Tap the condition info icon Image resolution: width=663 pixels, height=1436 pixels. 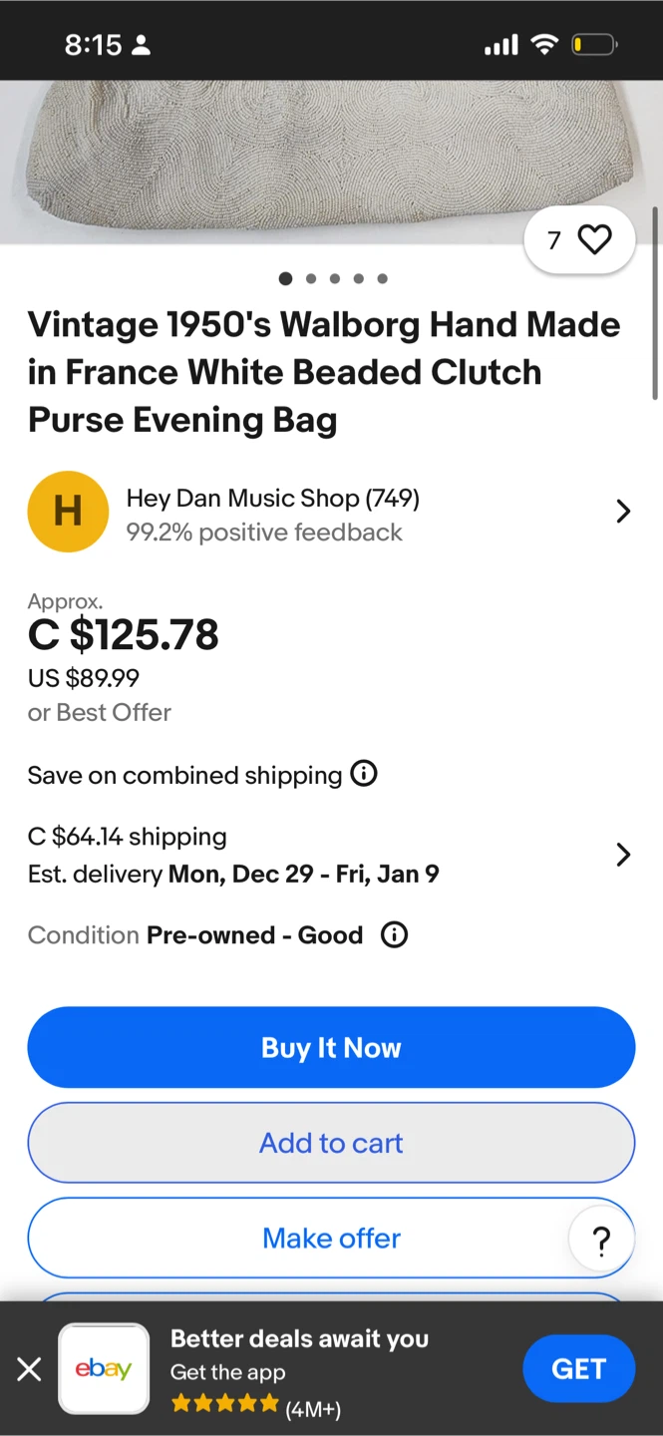pyautogui.click(x=395, y=935)
